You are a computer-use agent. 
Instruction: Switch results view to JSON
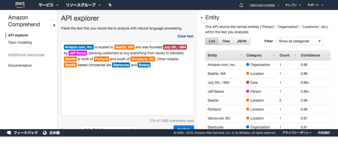click(x=242, y=41)
